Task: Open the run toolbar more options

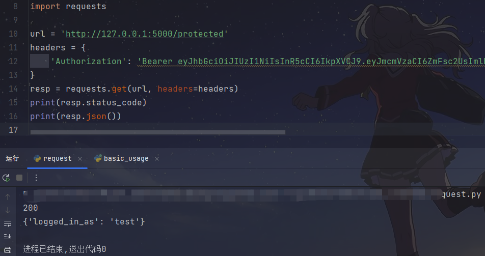Action: (x=36, y=178)
